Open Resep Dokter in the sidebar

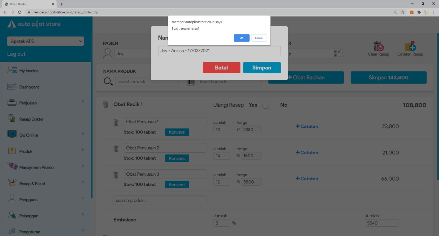tap(32, 119)
